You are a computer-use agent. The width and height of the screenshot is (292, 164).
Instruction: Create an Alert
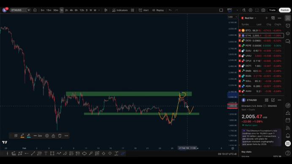[143, 10]
